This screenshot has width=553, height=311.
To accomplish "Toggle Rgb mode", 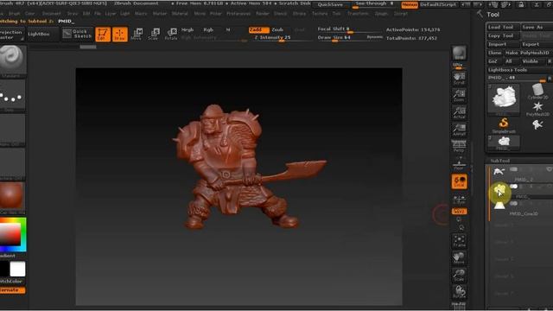I will click(x=208, y=30).
